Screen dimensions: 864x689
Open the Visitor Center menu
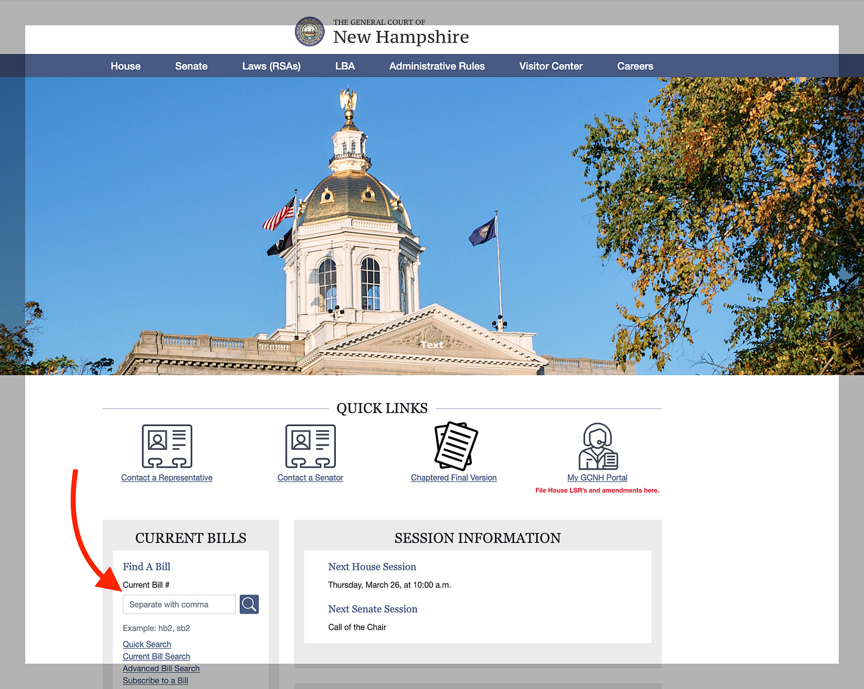(x=551, y=66)
